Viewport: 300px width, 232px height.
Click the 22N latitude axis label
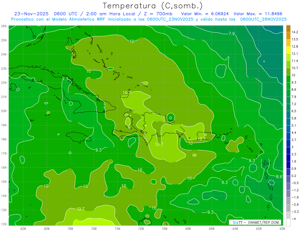(x=3, y=83)
